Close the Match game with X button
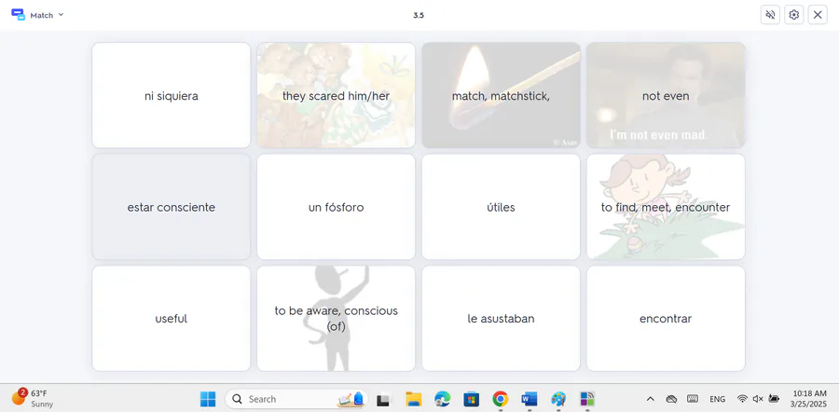The height and width of the screenshot is (412, 839). tap(818, 15)
